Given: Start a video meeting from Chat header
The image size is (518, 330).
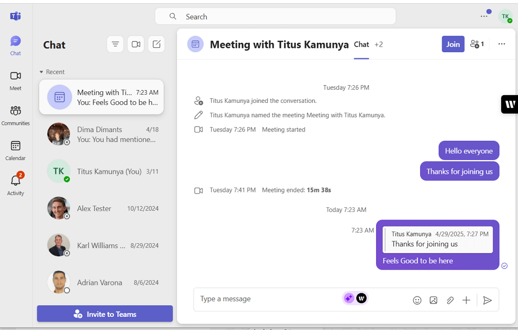Looking at the screenshot, I should 136,44.
